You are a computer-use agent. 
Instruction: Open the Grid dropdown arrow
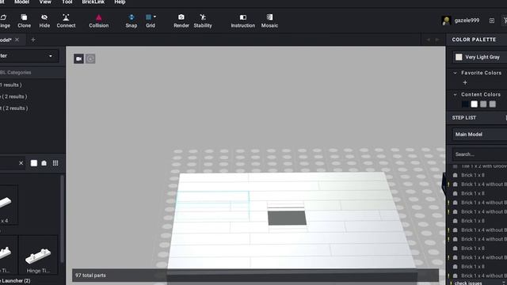point(155,17)
